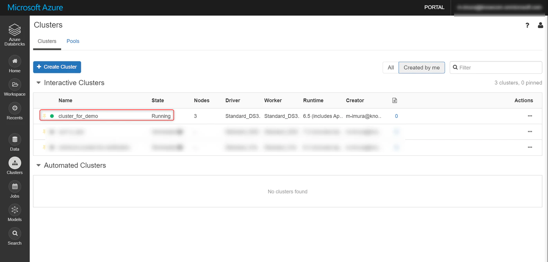Screen dimensions: 548x262
Task: Click the Microsoft Azure title
Action: [x=35, y=7]
